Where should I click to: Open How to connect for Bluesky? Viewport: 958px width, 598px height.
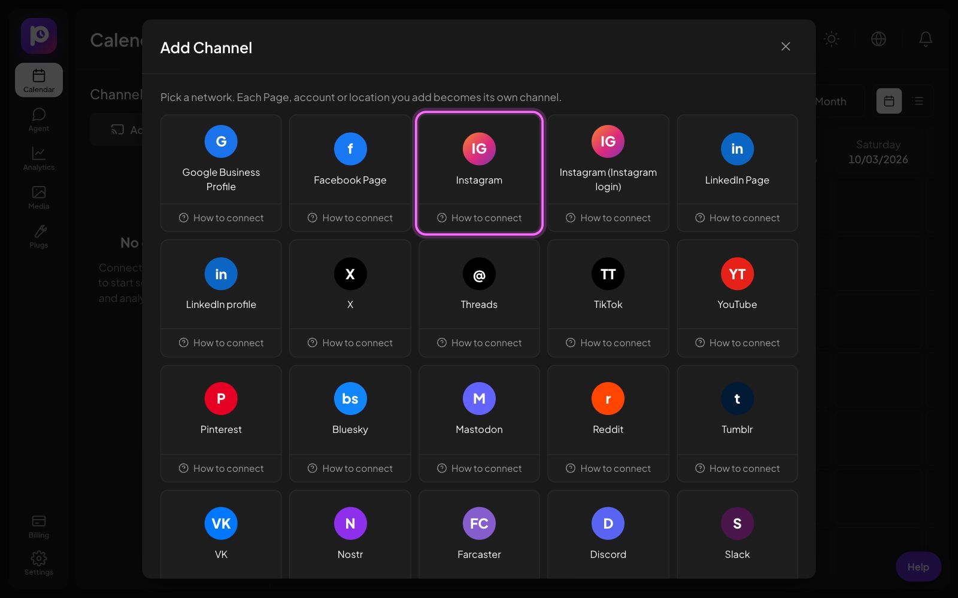(x=350, y=468)
